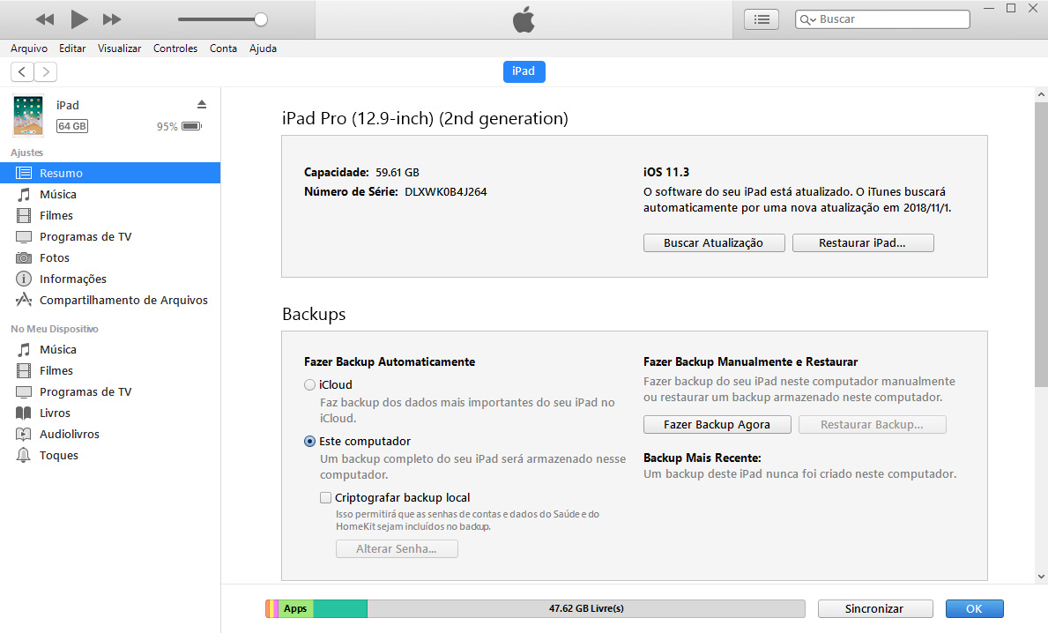Select iCloud backup radio button
Viewport: 1048px width, 633px height.
(309, 385)
